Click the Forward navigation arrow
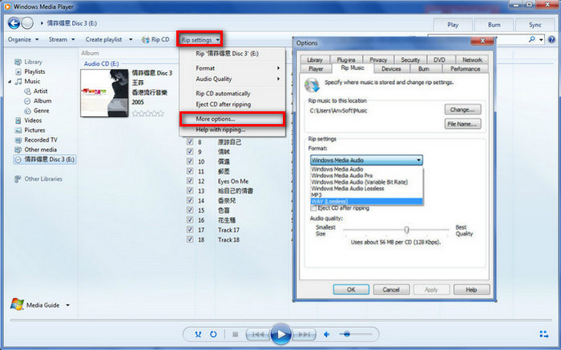The height and width of the screenshot is (350, 561). (27, 23)
